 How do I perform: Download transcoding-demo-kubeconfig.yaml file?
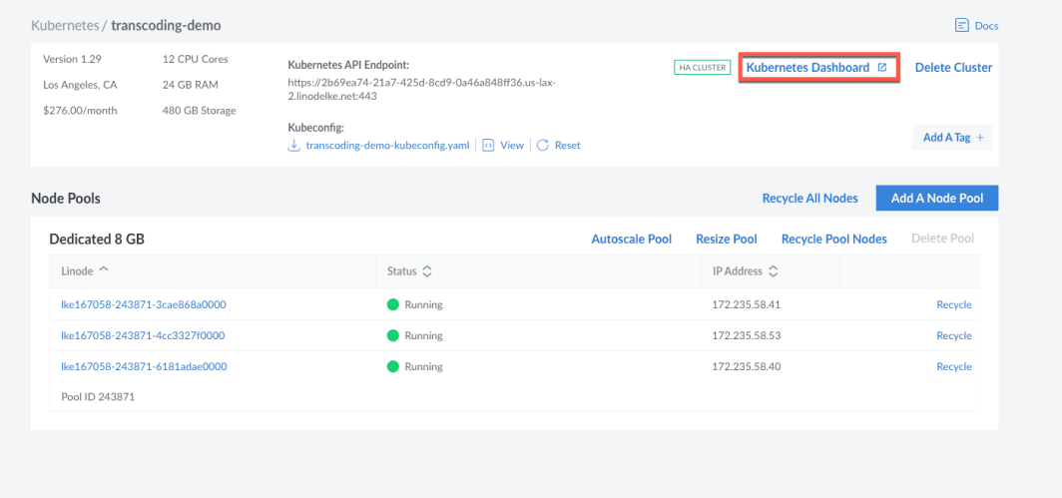387,146
